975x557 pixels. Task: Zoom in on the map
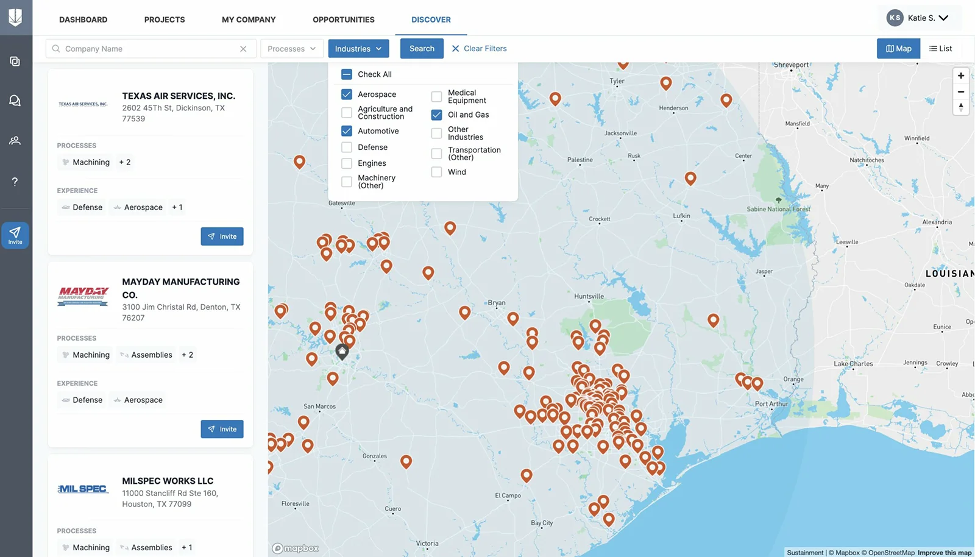961,76
